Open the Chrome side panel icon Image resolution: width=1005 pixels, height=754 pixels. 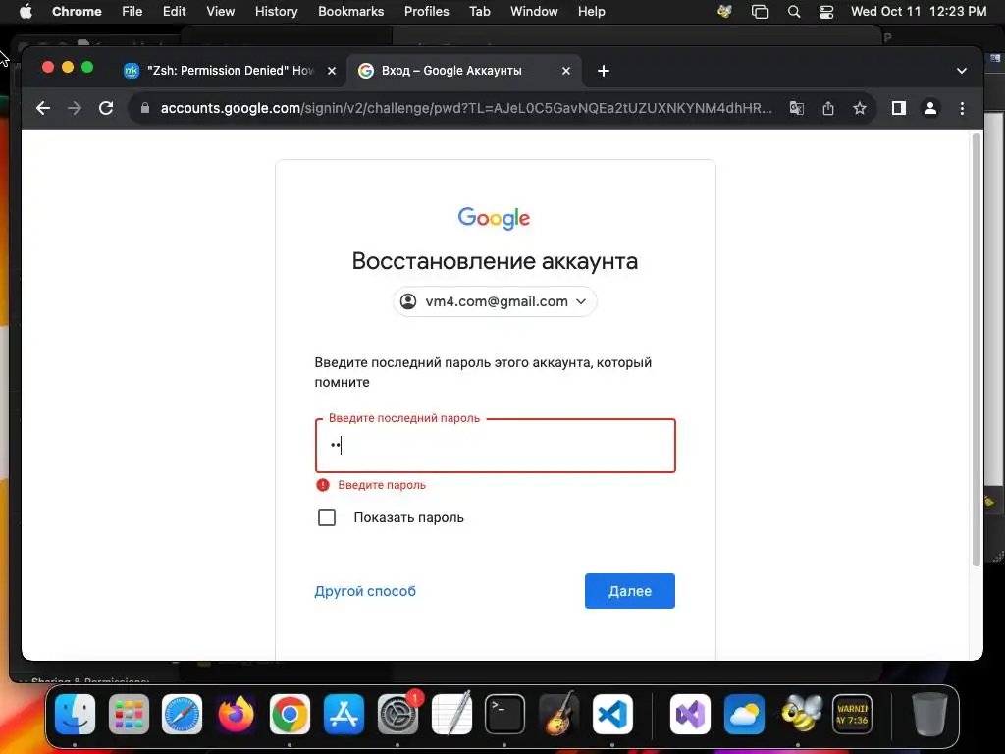coord(899,108)
